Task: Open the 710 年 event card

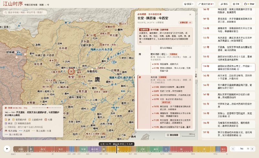Action: click(x=228, y=30)
